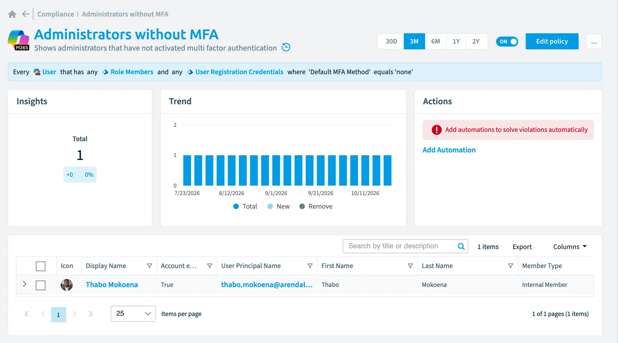Click the search magnifier icon
The image size is (618, 343).
tap(461, 246)
